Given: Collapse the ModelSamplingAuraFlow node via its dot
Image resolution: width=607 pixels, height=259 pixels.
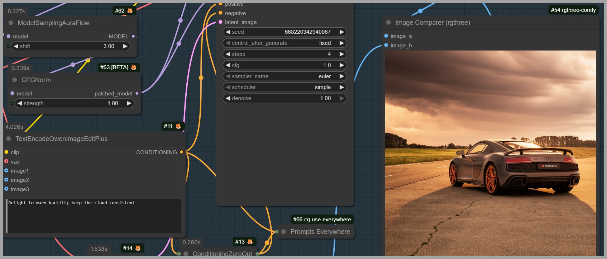Looking at the screenshot, I should (x=11, y=23).
